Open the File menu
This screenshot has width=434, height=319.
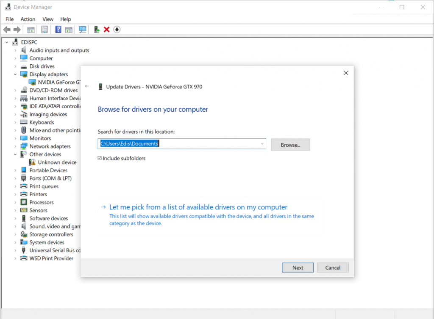pos(9,19)
